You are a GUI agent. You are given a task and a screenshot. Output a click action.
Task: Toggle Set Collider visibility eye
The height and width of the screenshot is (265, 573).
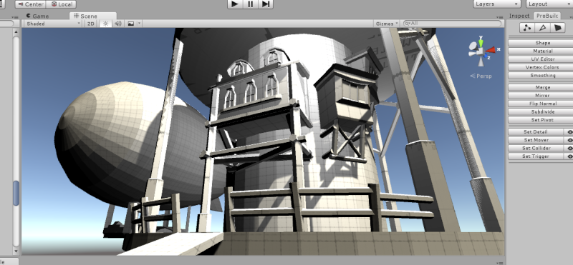pos(569,149)
